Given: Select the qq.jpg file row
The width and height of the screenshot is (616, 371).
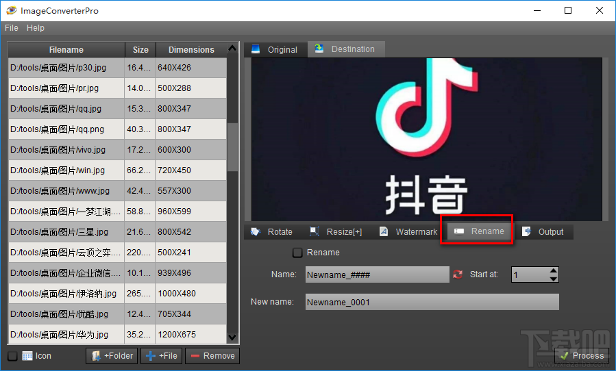Looking at the screenshot, I should [x=117, y=108].
